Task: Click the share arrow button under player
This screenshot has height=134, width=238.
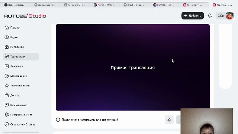Action: [x=169, y=120]
